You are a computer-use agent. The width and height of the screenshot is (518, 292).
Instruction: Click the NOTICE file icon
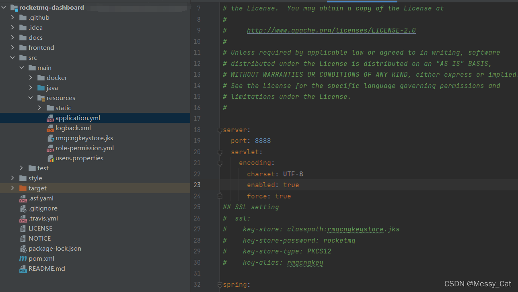pos(23,239)
